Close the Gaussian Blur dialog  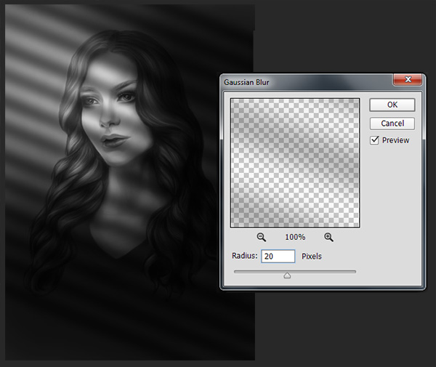click(408, 79)
